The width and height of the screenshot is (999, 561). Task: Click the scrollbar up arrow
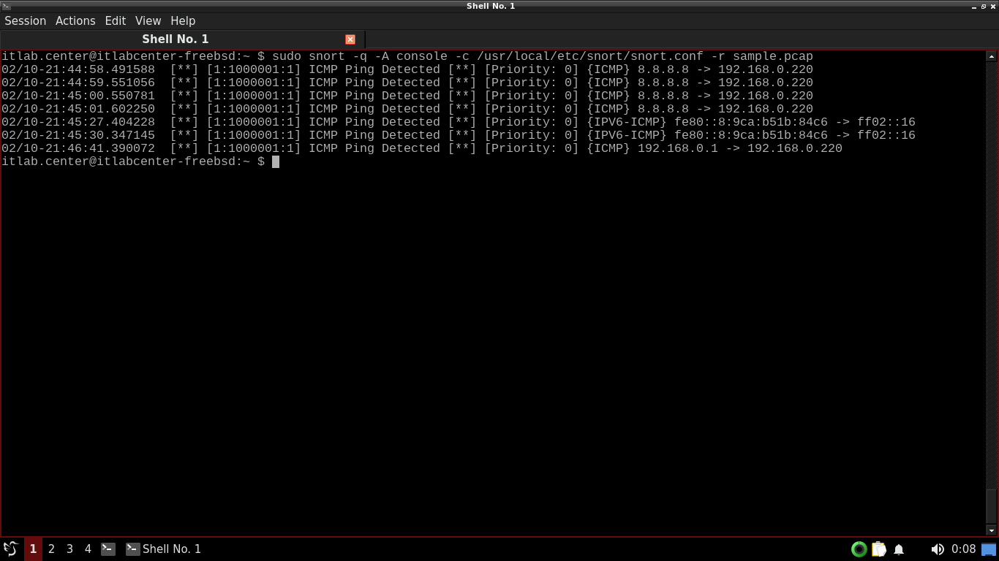992,56
